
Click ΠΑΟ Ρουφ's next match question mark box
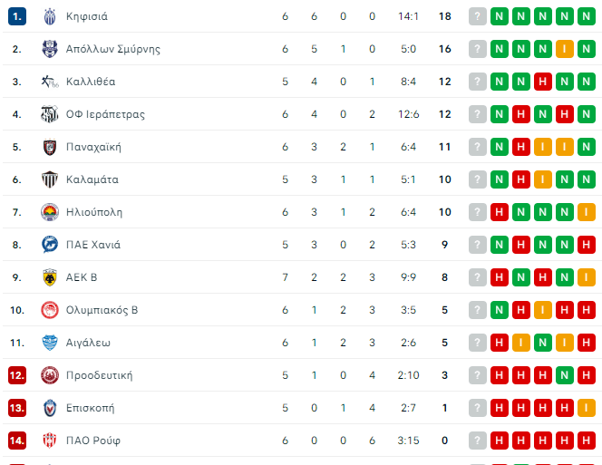click(478, 441)
